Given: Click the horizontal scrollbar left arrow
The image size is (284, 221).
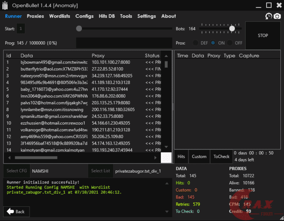Looking at the screenshot, I should (8, 157).
